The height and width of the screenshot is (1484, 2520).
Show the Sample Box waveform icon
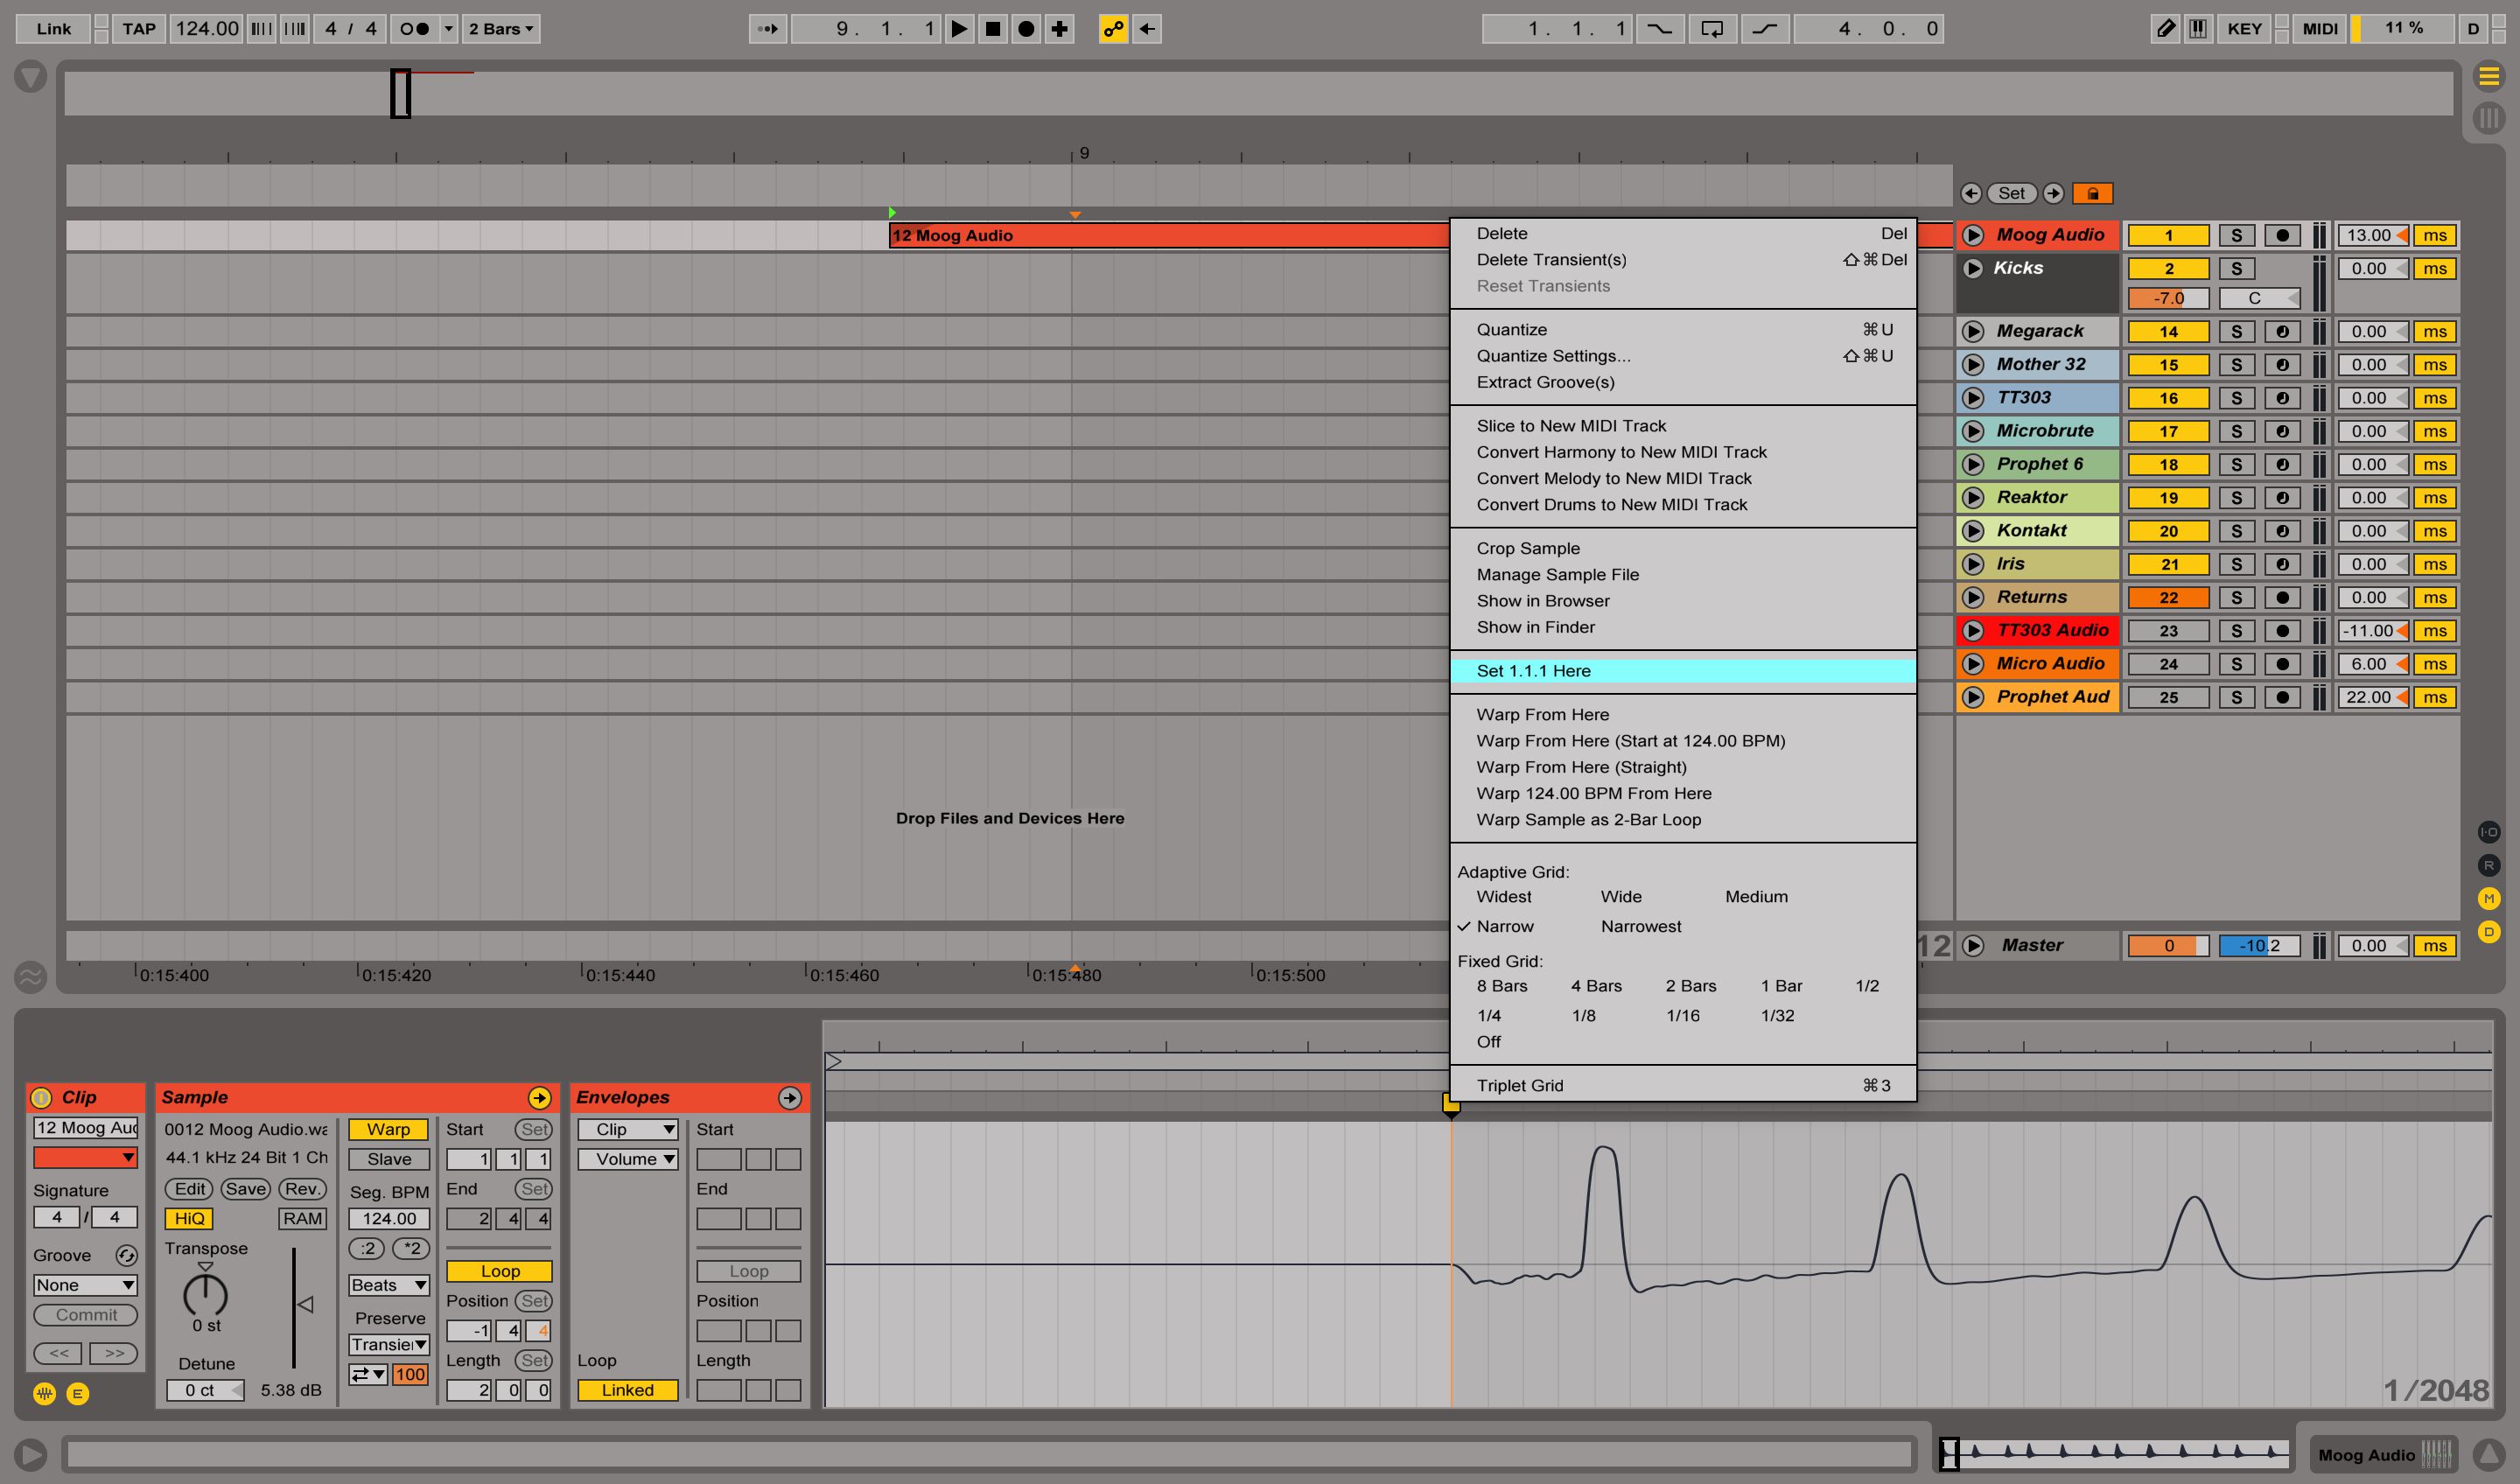44,1393
